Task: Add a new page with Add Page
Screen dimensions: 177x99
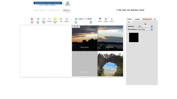Action: 38,19
